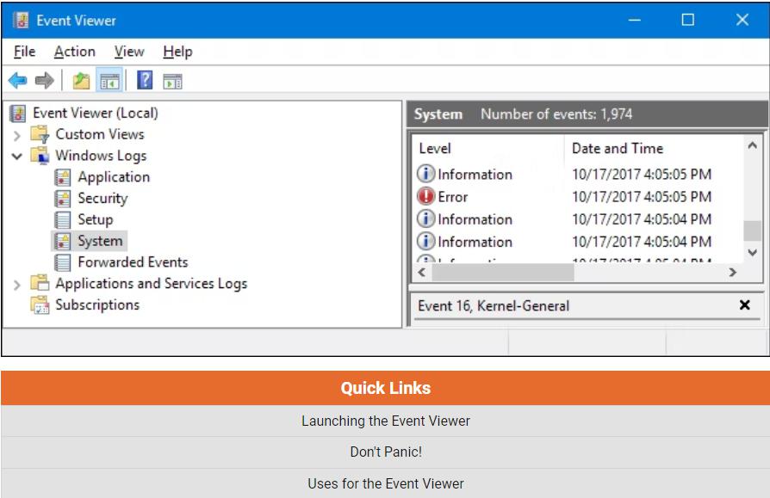
Task: Click the Setup log icon
Action: pyautogui.click(x=62, y=219)
